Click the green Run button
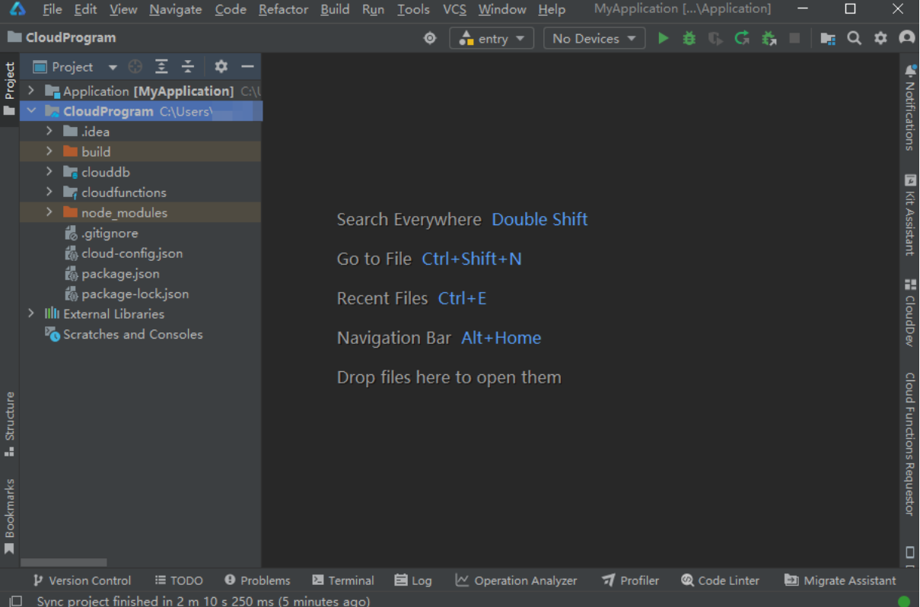Screen dimensions: 920x607 pyautogui.click(x=663, y=38)
